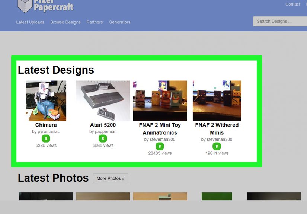Go to Browse Designs
The image size is (307, 214).
65,22
